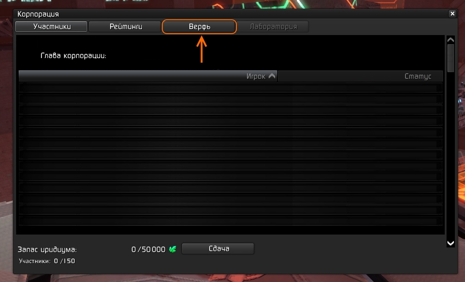
Task: Click the Запас иридиума label
Action: (x=47, y=250)
